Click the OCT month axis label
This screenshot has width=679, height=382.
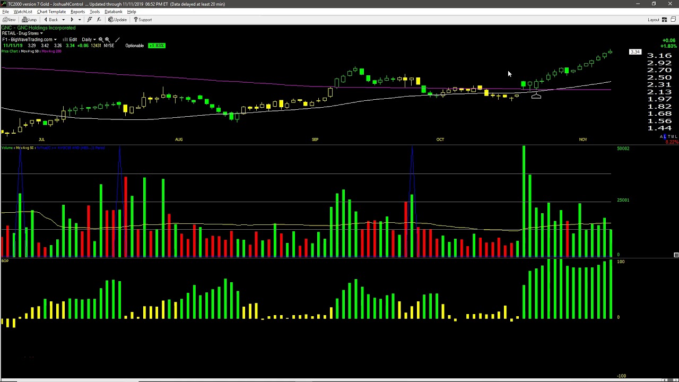pos(440,140)
